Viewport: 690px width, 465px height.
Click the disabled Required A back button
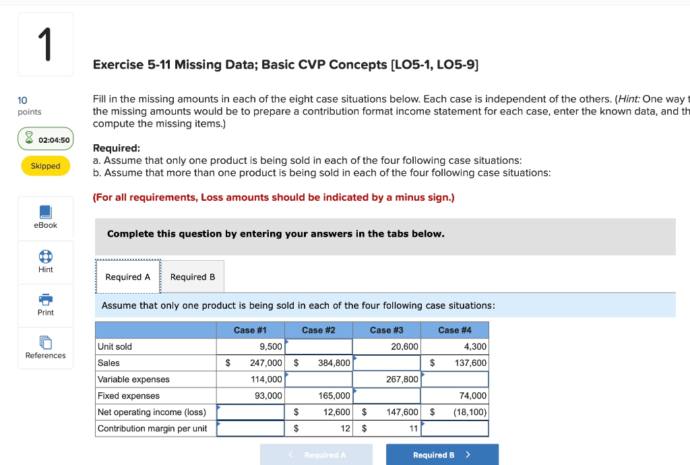point(316,454)
